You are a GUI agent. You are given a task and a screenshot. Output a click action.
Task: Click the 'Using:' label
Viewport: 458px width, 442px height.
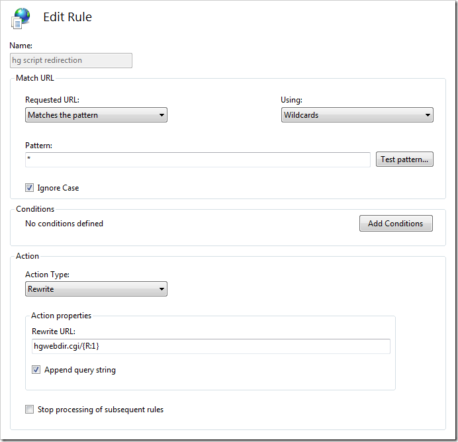[x=291, y=100]
